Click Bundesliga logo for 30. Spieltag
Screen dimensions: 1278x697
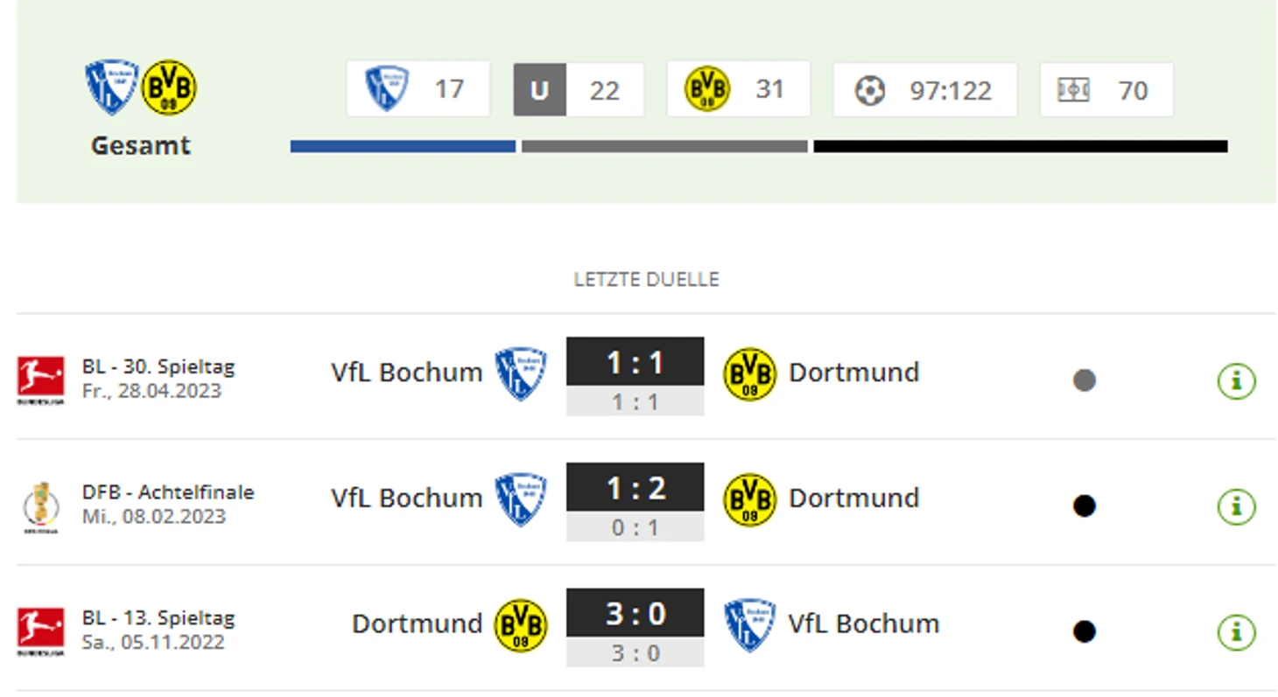click(40, 380)
